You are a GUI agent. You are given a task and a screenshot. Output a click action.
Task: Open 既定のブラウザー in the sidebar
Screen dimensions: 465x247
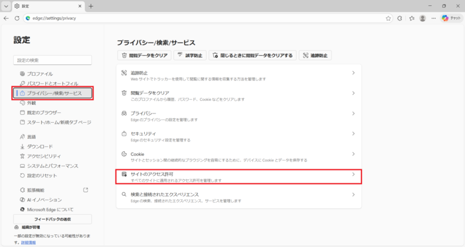pyautogui.click(x=52, y=113)
